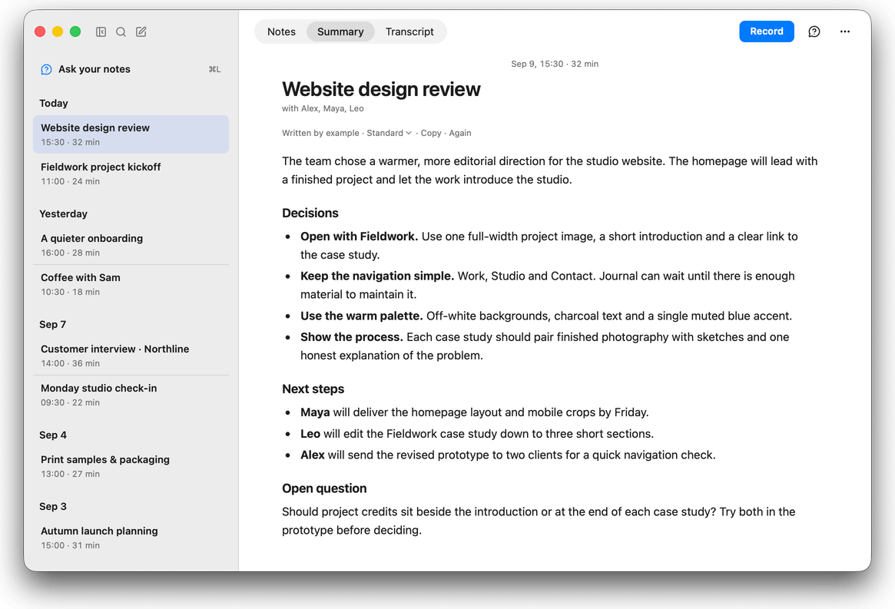Select the Summary tab
The image size is (895, 609).
tap(340, 31)
